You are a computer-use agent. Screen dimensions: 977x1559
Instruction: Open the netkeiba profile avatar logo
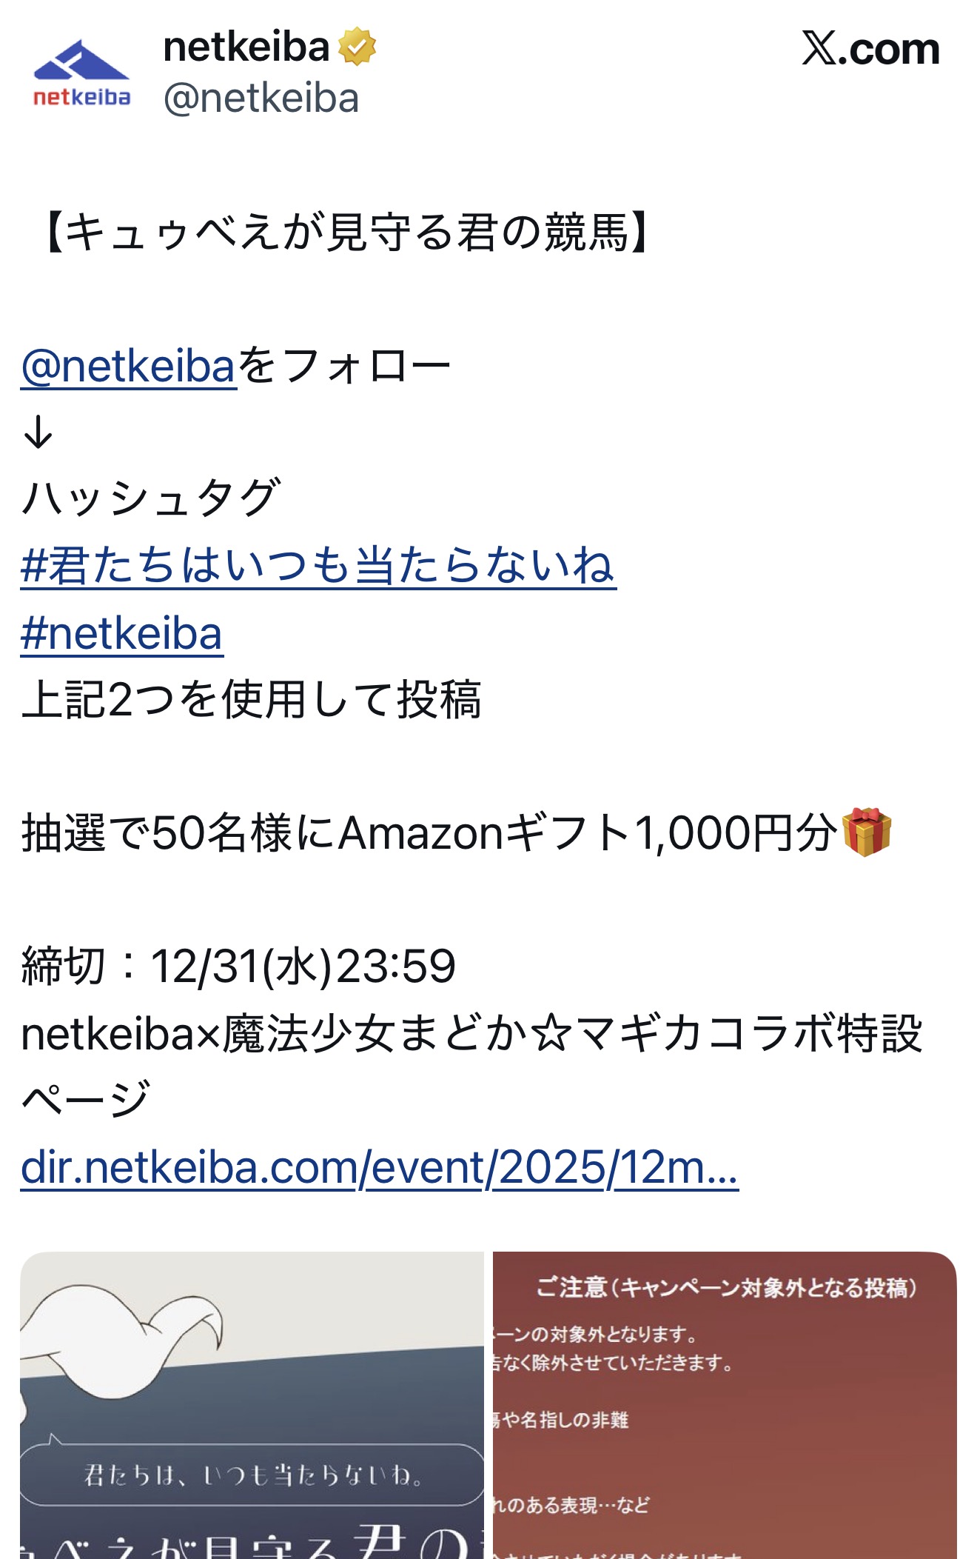point(81,73)
